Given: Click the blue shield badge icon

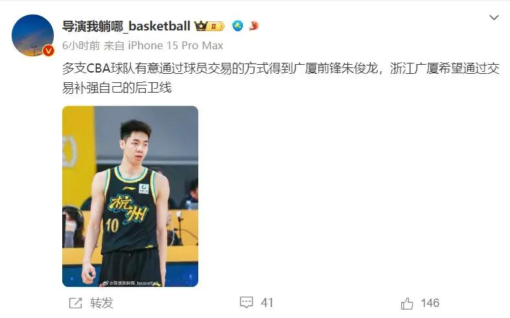Looking at the screenshot, I should tap(238, 26).
